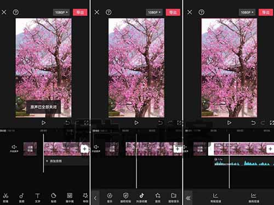Open the 1080P resolution dropdown on right screen
Image resolution: width=274 pixels, height=205 pixels.
(247, 13)
